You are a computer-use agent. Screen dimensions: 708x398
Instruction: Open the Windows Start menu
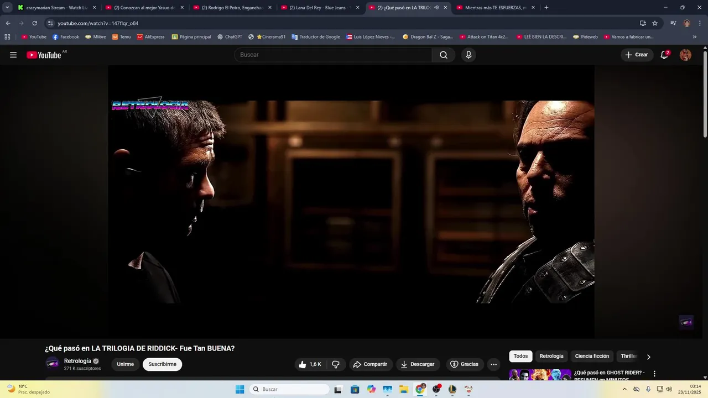[240, 389]
